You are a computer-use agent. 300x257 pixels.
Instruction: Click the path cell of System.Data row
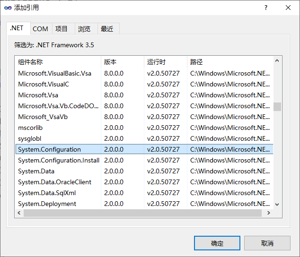click(230, 171)
